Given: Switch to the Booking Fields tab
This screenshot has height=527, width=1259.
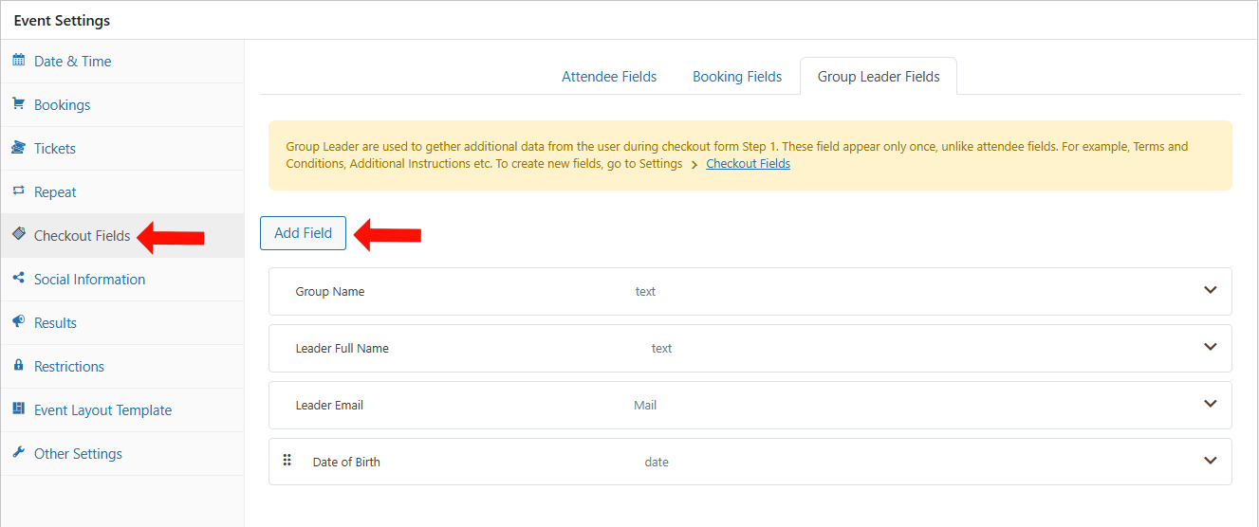Looking at the screenshot, I should (737, 77).
